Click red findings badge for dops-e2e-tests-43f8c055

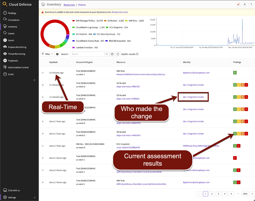(246, 85)
